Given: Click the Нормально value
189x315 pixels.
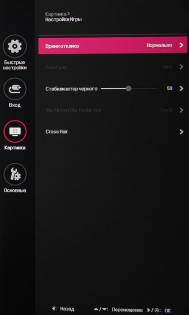Looking at the screenshot, I should pyautogui.click(x=159, y=45).
